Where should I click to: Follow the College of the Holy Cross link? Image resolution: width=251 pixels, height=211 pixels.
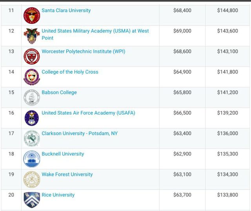click(70, 72)
